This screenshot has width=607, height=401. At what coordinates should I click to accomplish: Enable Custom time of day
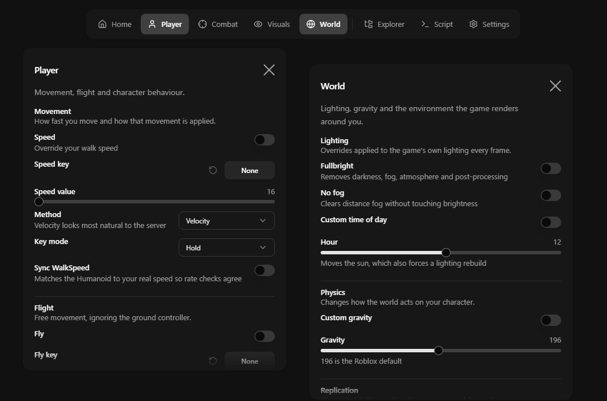pos(551,222)
